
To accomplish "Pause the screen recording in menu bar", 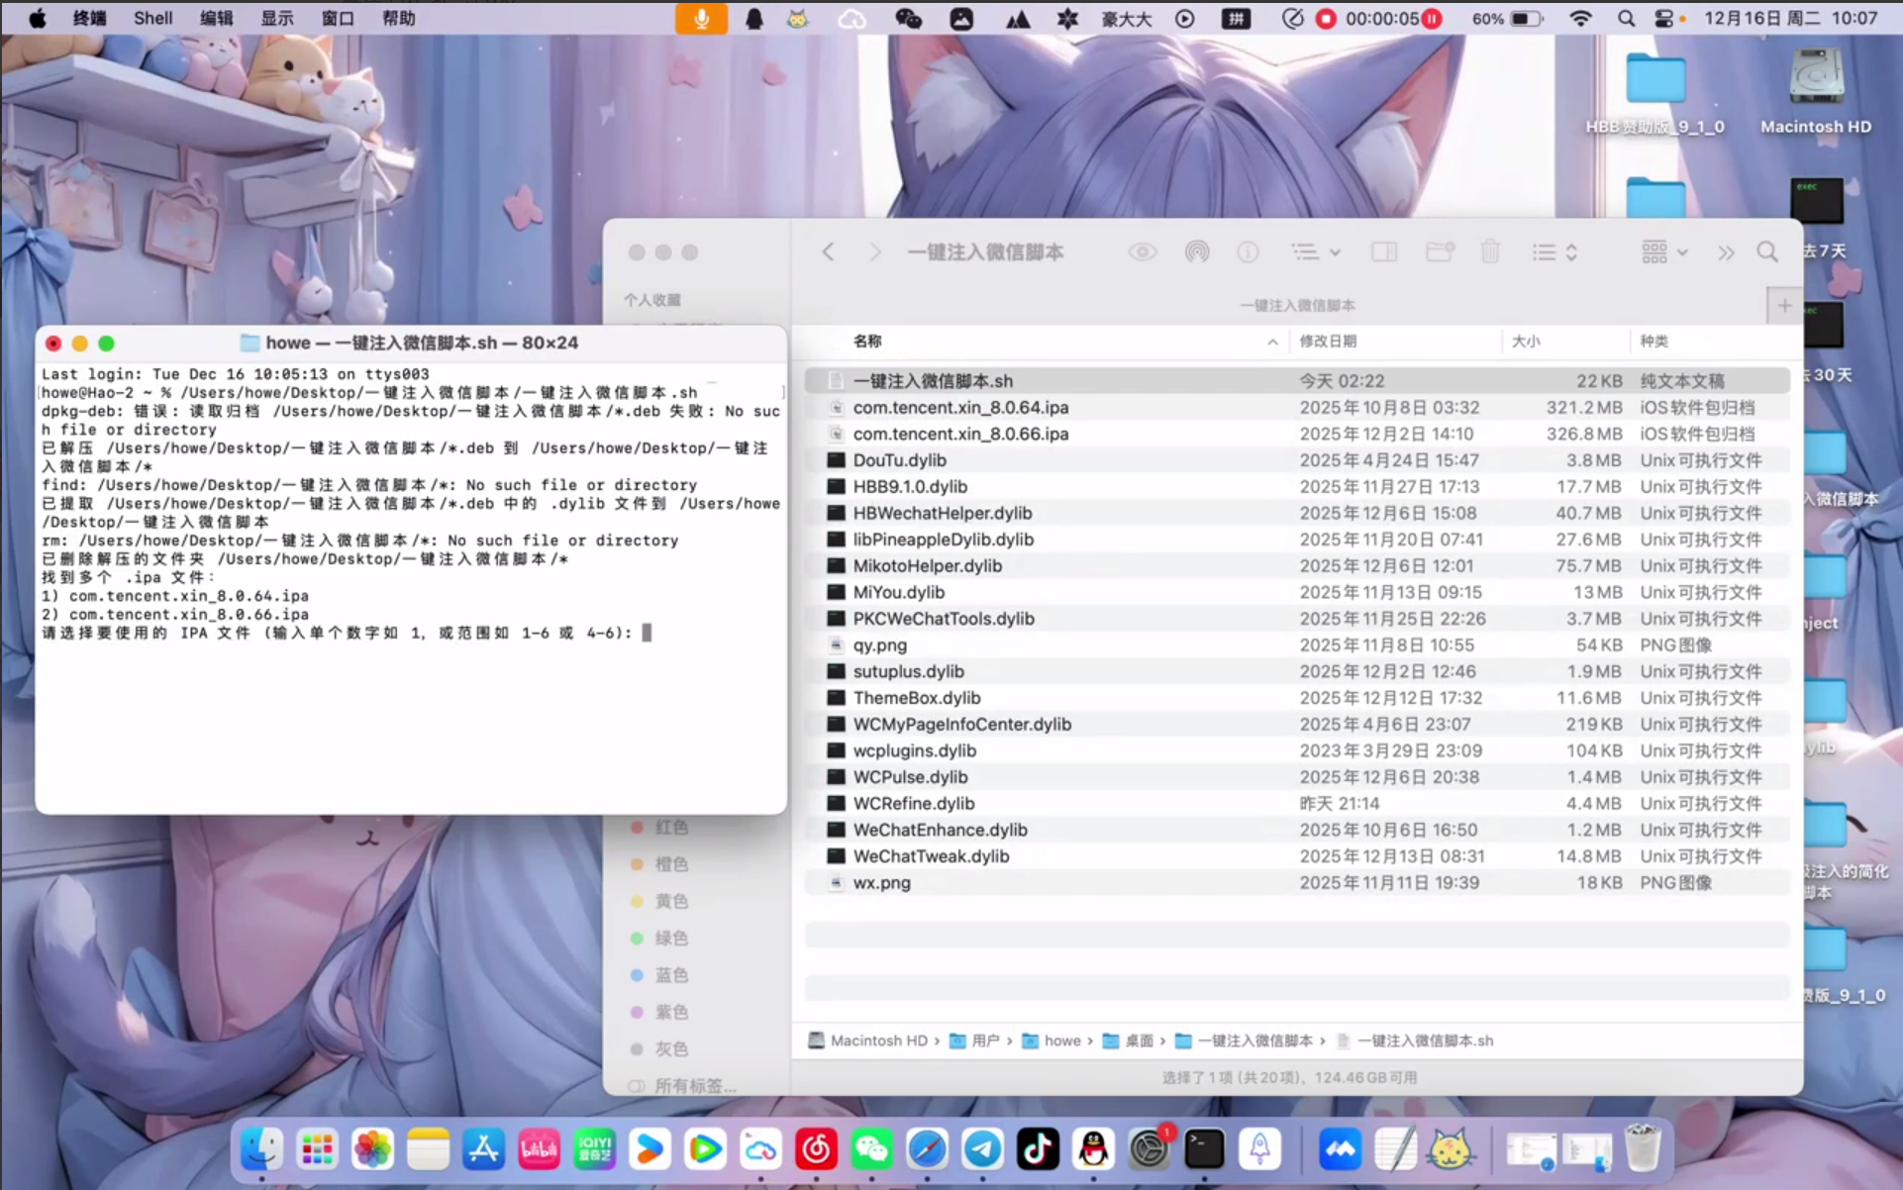I will click(x=1432, y=19).
